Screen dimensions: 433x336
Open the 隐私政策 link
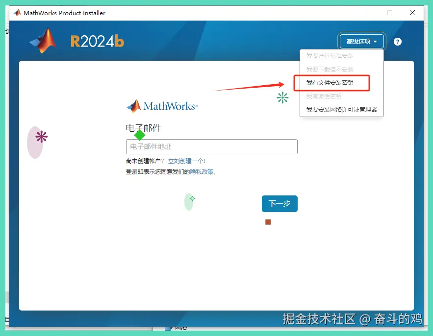point(202,172)
